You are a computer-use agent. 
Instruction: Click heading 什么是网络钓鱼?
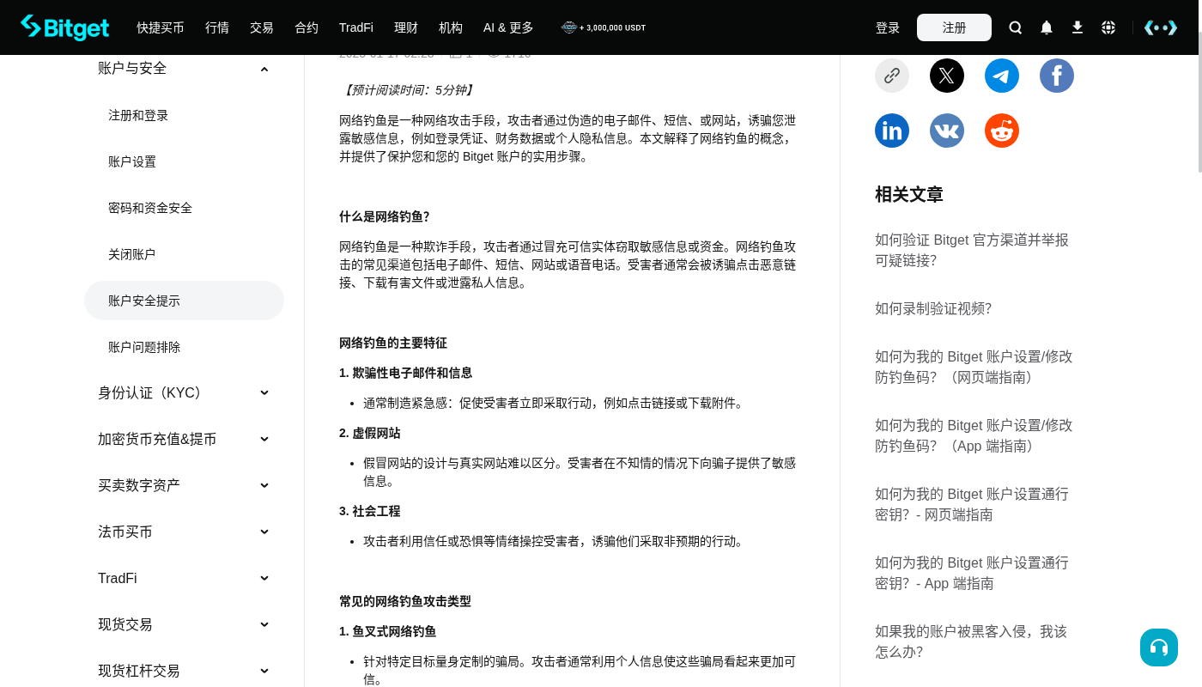click(x=385, y=216)
